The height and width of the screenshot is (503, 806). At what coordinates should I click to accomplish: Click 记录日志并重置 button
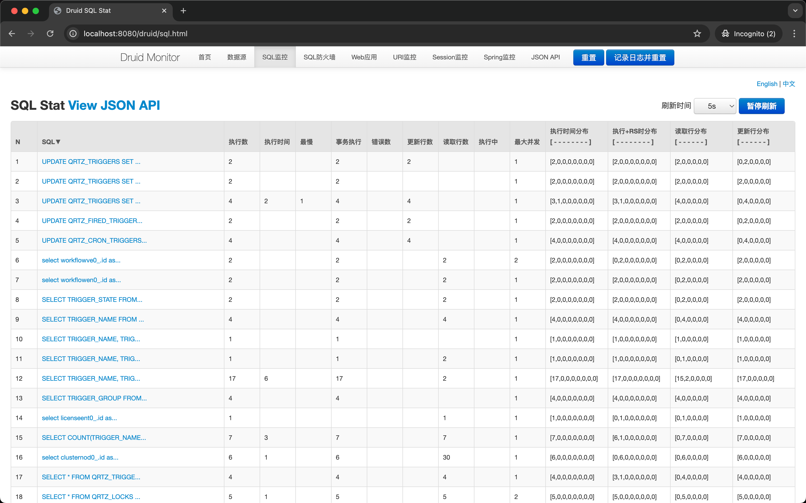640,58
